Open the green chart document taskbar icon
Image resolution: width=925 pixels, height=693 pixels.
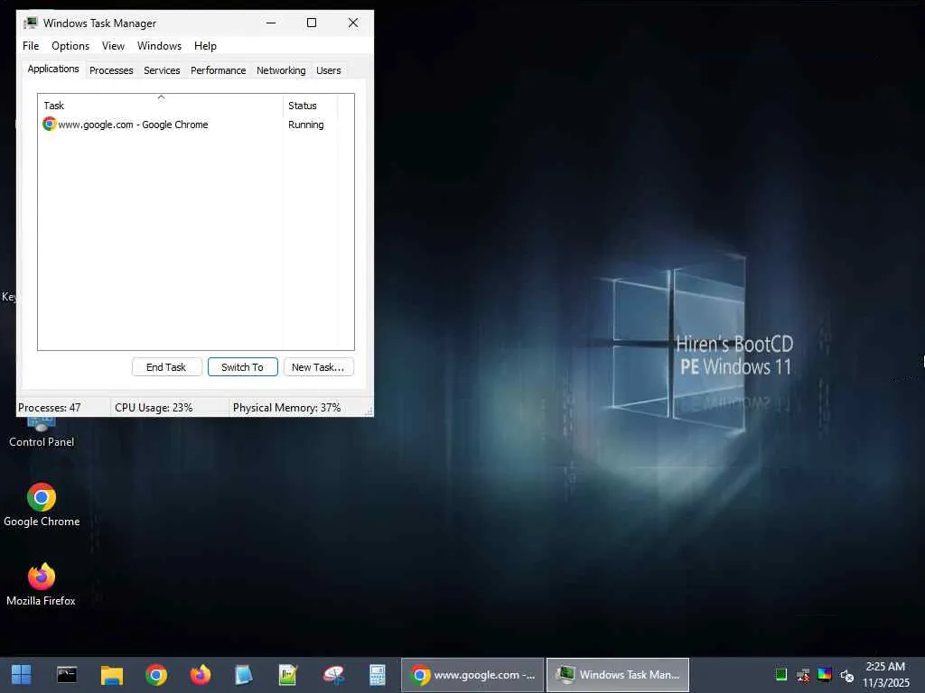[288, 675]
